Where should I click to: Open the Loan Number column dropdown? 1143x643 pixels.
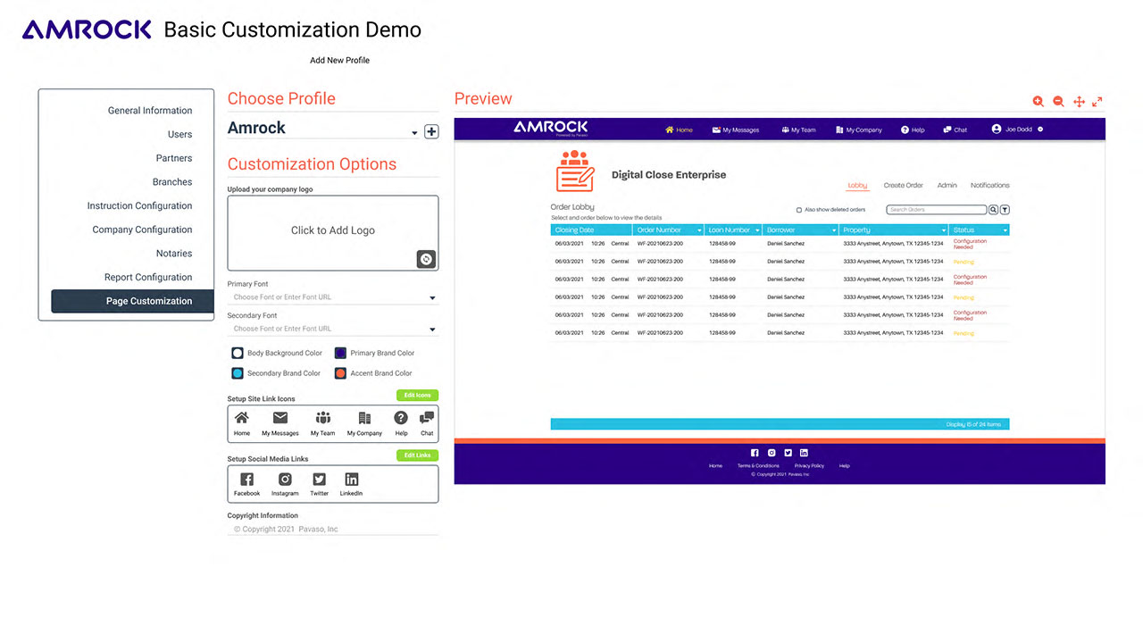757,230
